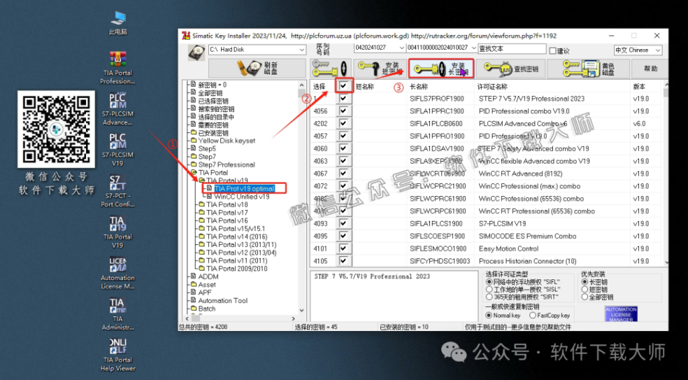Uncheck row 4056 PID Professional combo checkbox
The height and width of the screenshot is (380, 688).
pos(343,111)
